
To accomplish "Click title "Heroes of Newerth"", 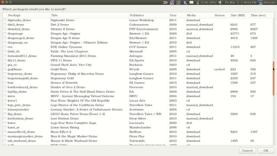I will point(64,83).
